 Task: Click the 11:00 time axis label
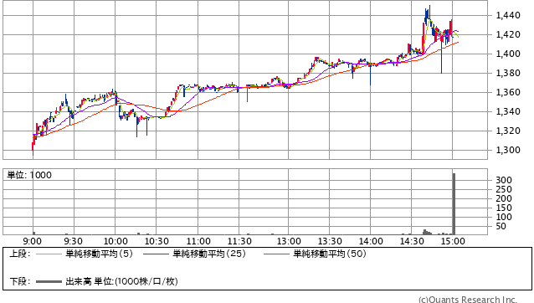pyautogui.click(x=198, y=241)
